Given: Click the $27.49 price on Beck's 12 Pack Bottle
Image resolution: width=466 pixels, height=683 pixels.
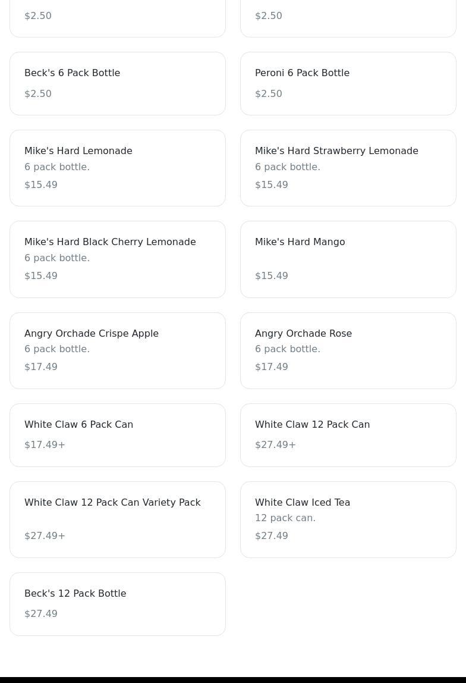Looking at the screenshot, I should click(41, 614).
